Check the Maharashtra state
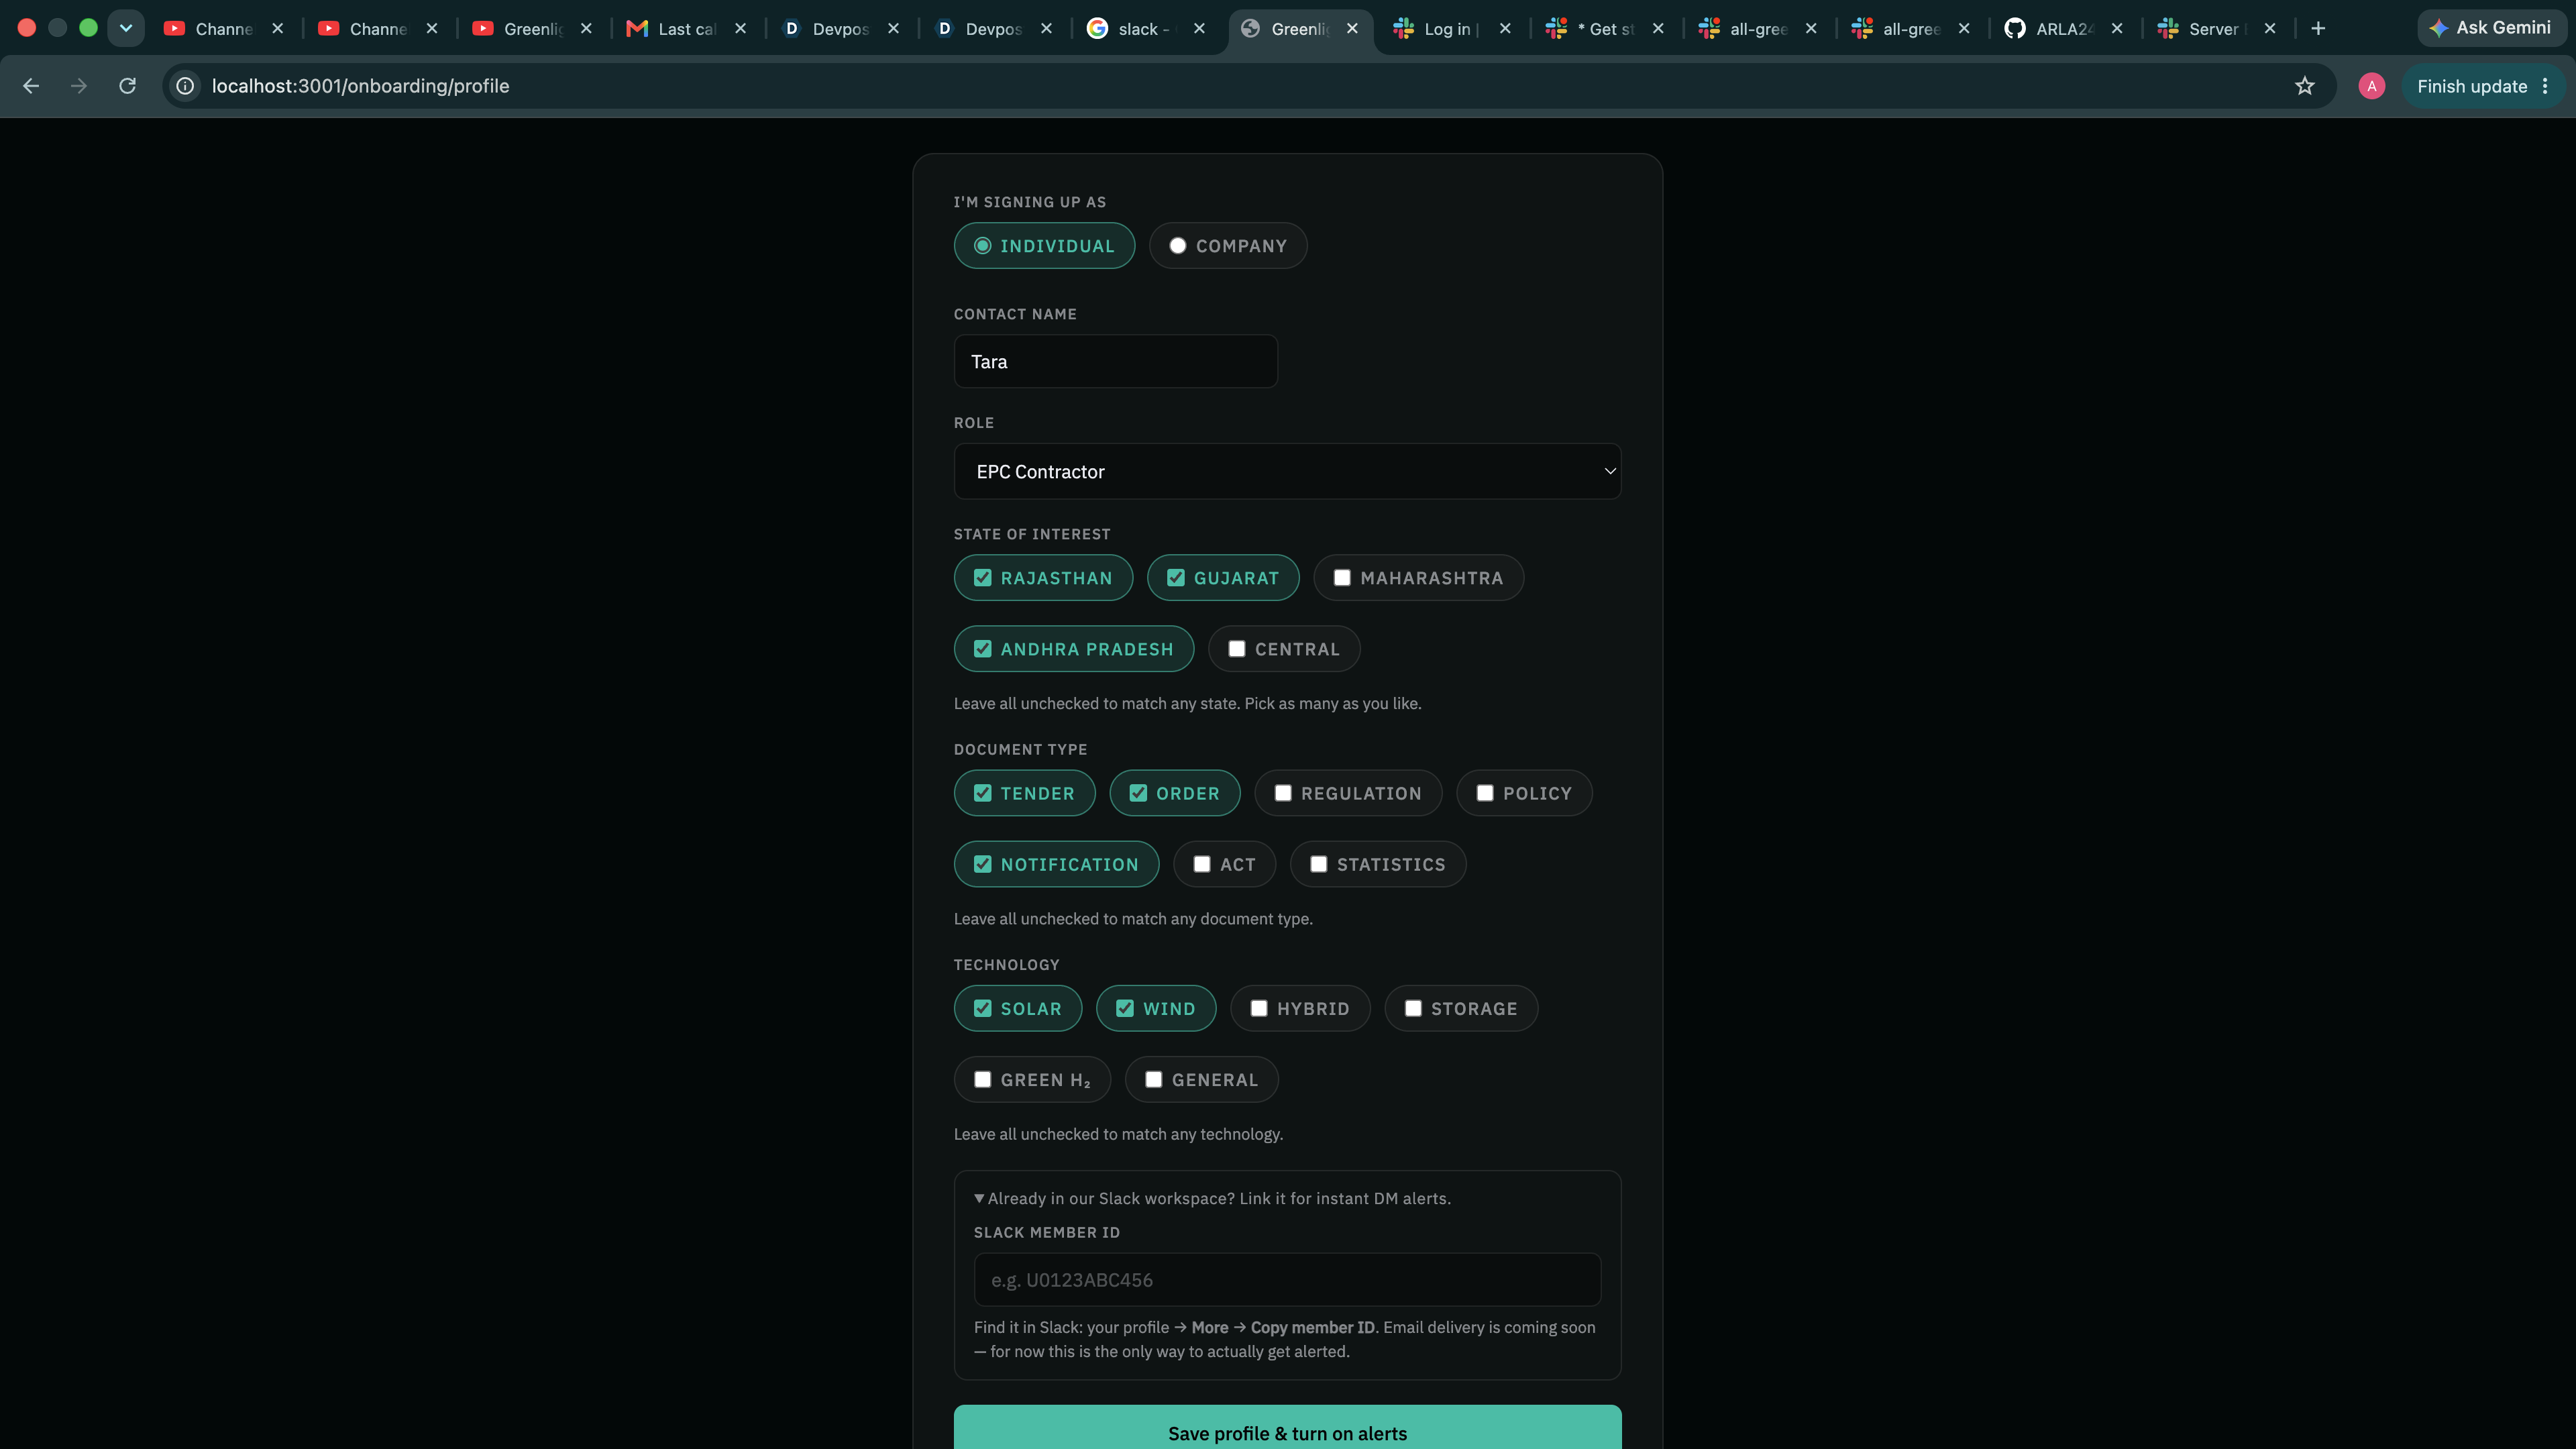 pos(1419,578)
